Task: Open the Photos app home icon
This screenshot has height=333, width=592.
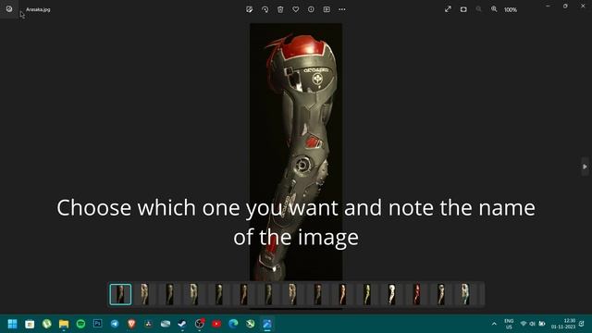Action: 9,9
